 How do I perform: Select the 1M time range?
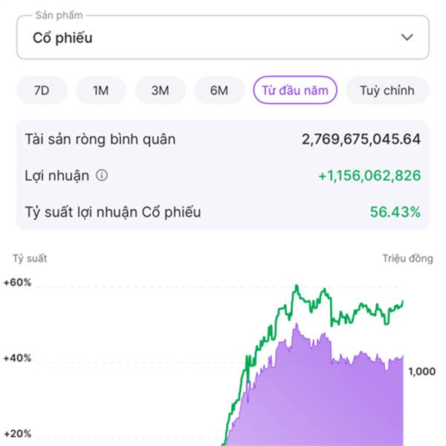(101, 91)
